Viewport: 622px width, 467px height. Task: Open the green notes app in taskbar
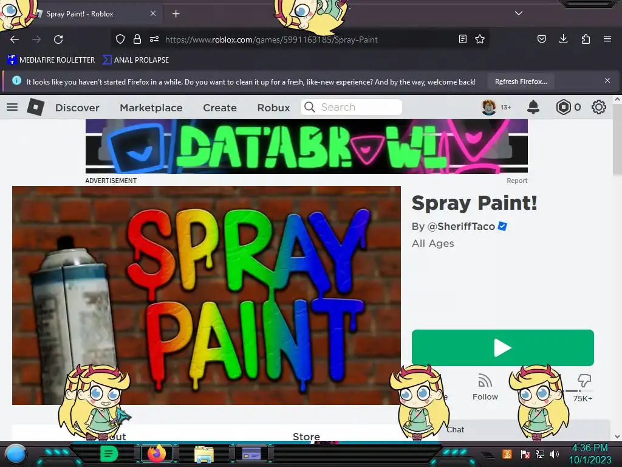point(108,454)
